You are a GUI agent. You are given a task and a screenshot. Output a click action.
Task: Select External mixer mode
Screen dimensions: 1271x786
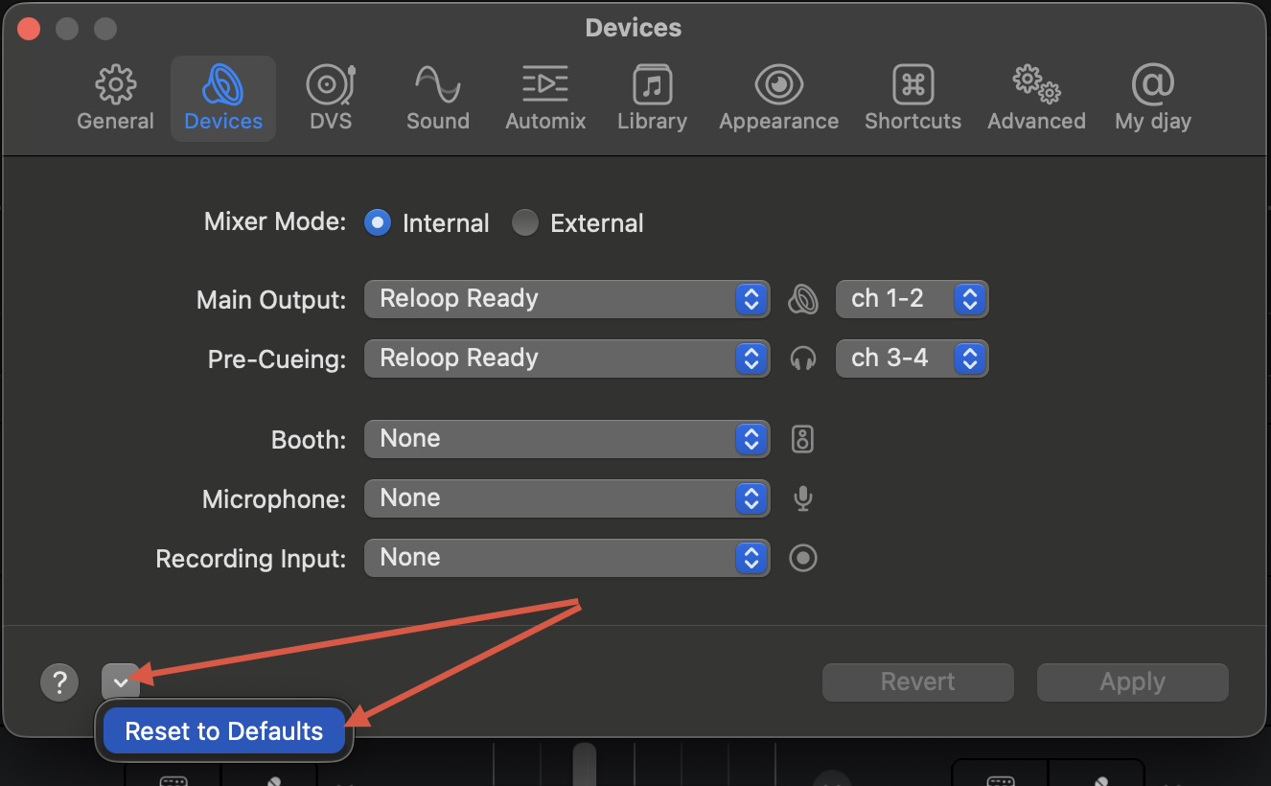click(x=525, y=223)
